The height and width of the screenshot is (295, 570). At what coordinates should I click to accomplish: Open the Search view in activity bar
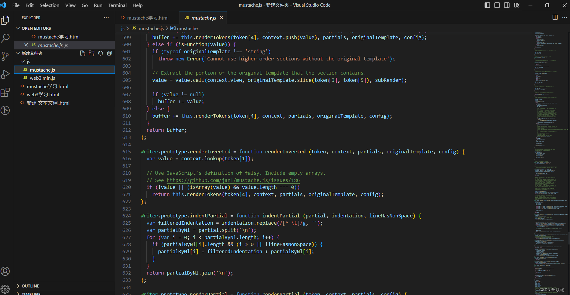pyautogui.click(x=5, y=38)
